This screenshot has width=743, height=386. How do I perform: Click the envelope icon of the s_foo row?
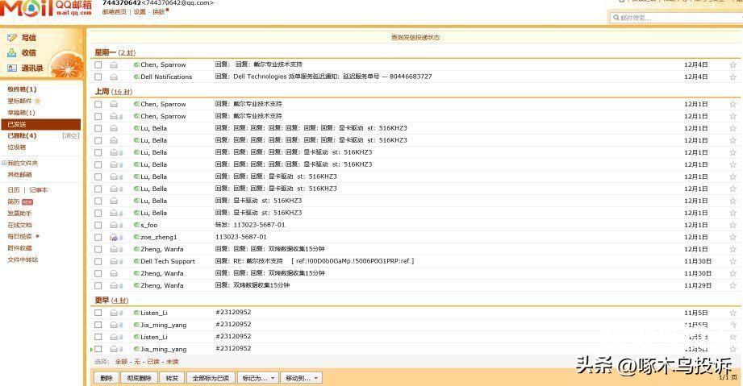click(114, 225)
